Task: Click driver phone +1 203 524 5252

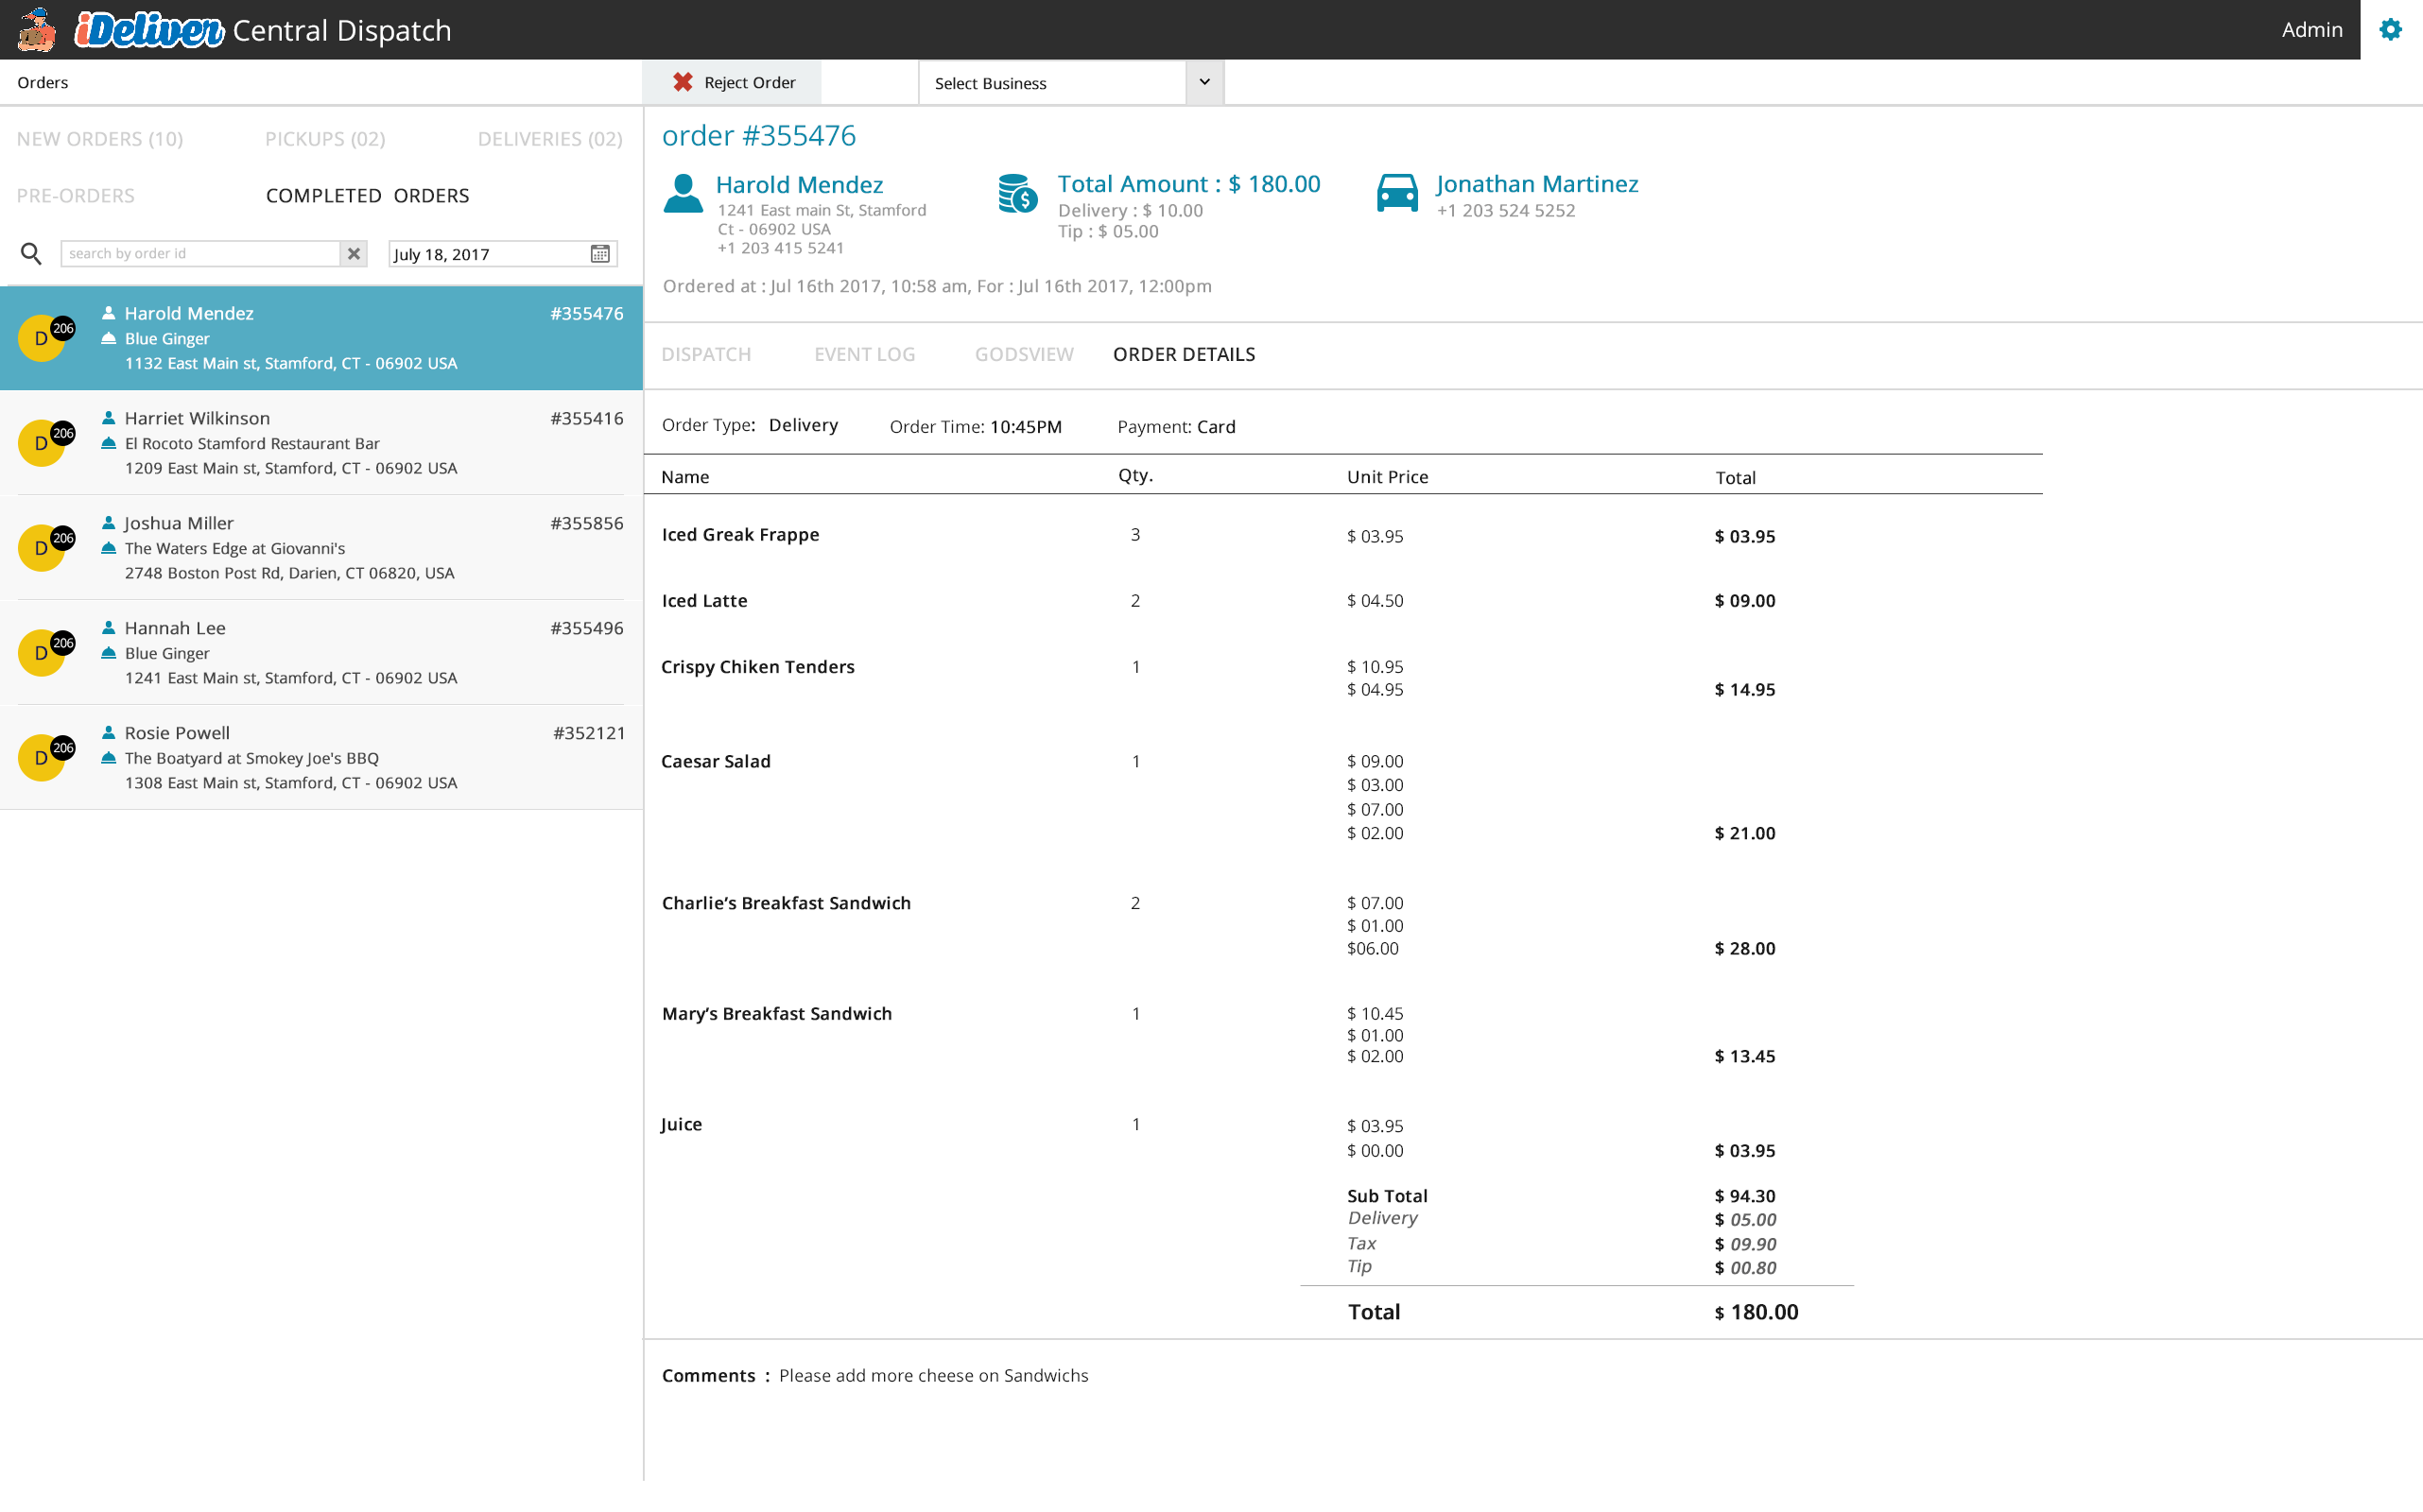Action: coord(1506,211)
